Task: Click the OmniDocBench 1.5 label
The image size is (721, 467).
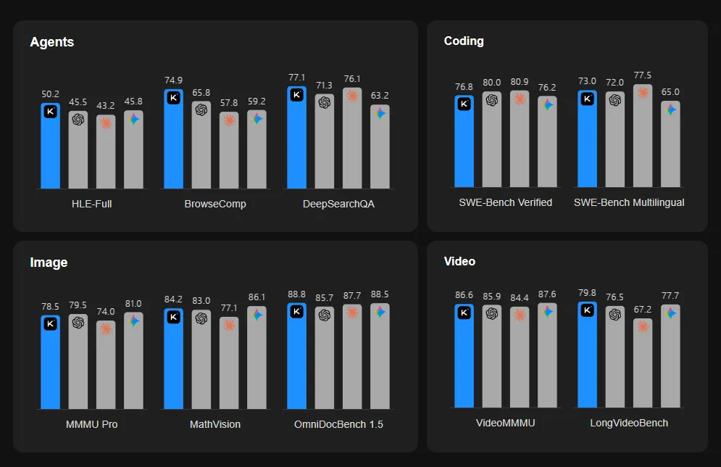Action: point(338,424)
